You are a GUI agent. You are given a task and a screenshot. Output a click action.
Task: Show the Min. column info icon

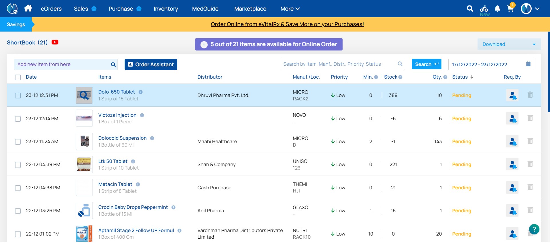coord(376,77)
